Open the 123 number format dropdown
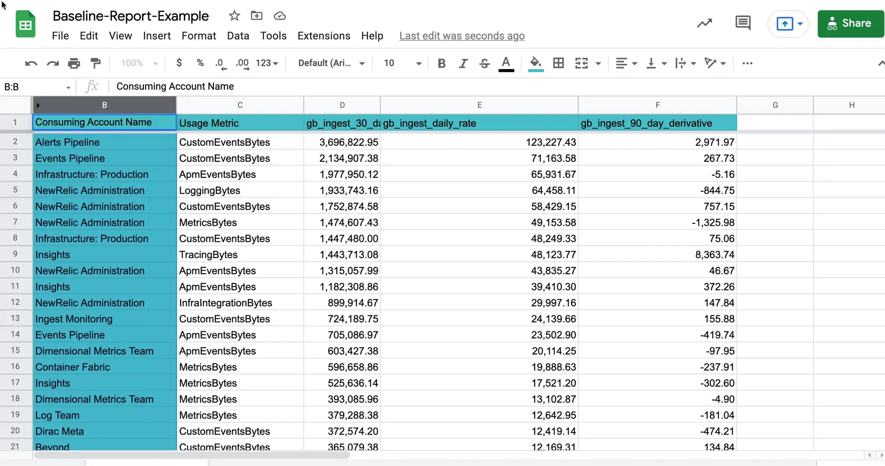Viewport: 885px width, 466px height. point(267,63)
